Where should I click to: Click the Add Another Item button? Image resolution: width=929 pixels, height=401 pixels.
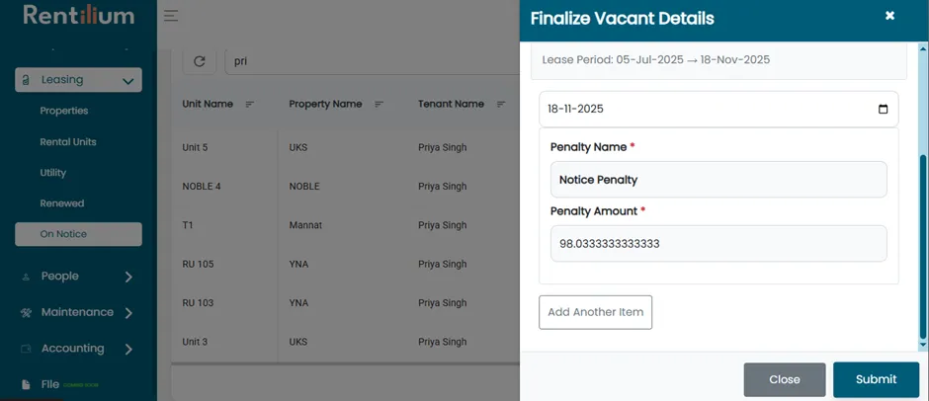click(x=595, y=312)
